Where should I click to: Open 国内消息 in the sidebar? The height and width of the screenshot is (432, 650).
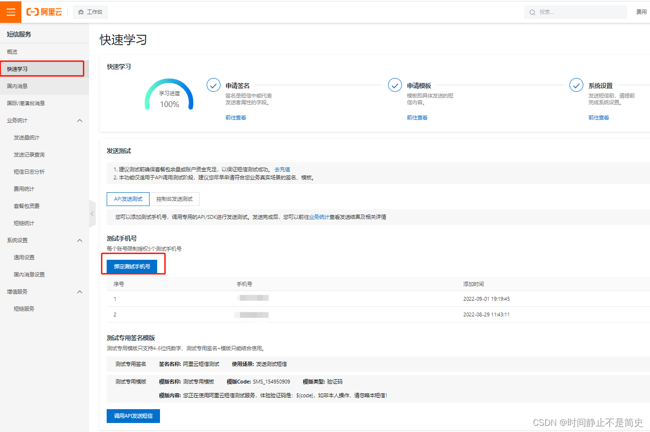tap(44, 86)
